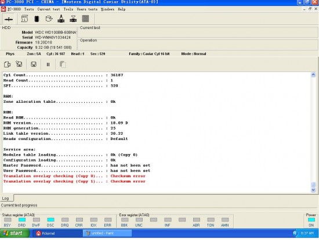Click the Link table version line
Viewport: 319px width, 240px height.
[x=63, y=134]
